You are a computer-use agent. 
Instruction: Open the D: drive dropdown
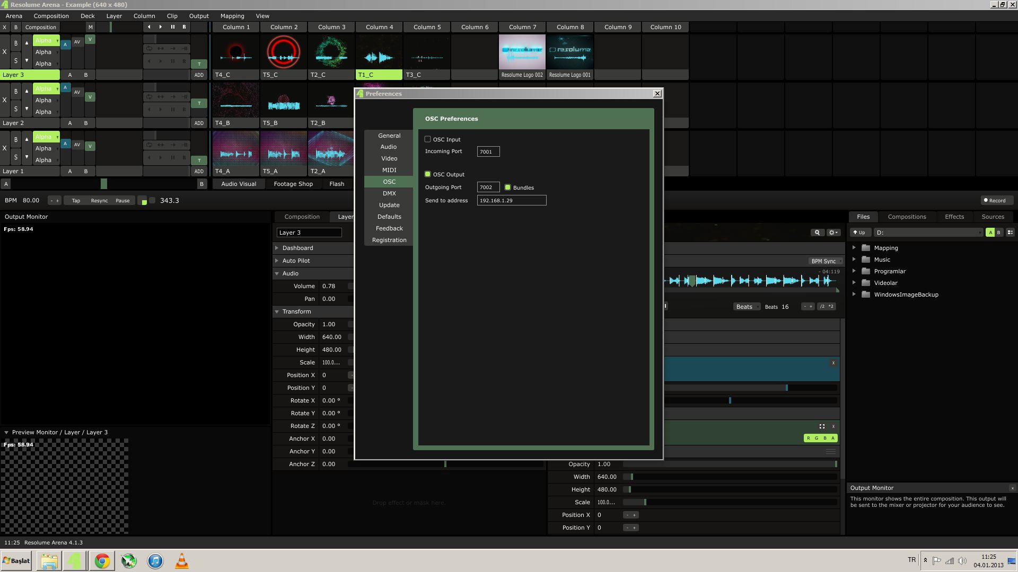[928, 233]
